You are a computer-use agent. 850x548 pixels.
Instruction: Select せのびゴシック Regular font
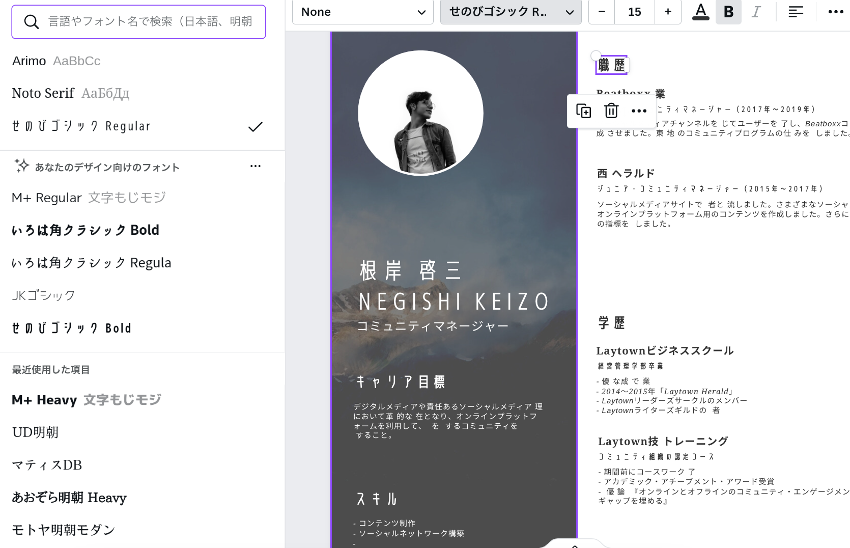point(81,126)
